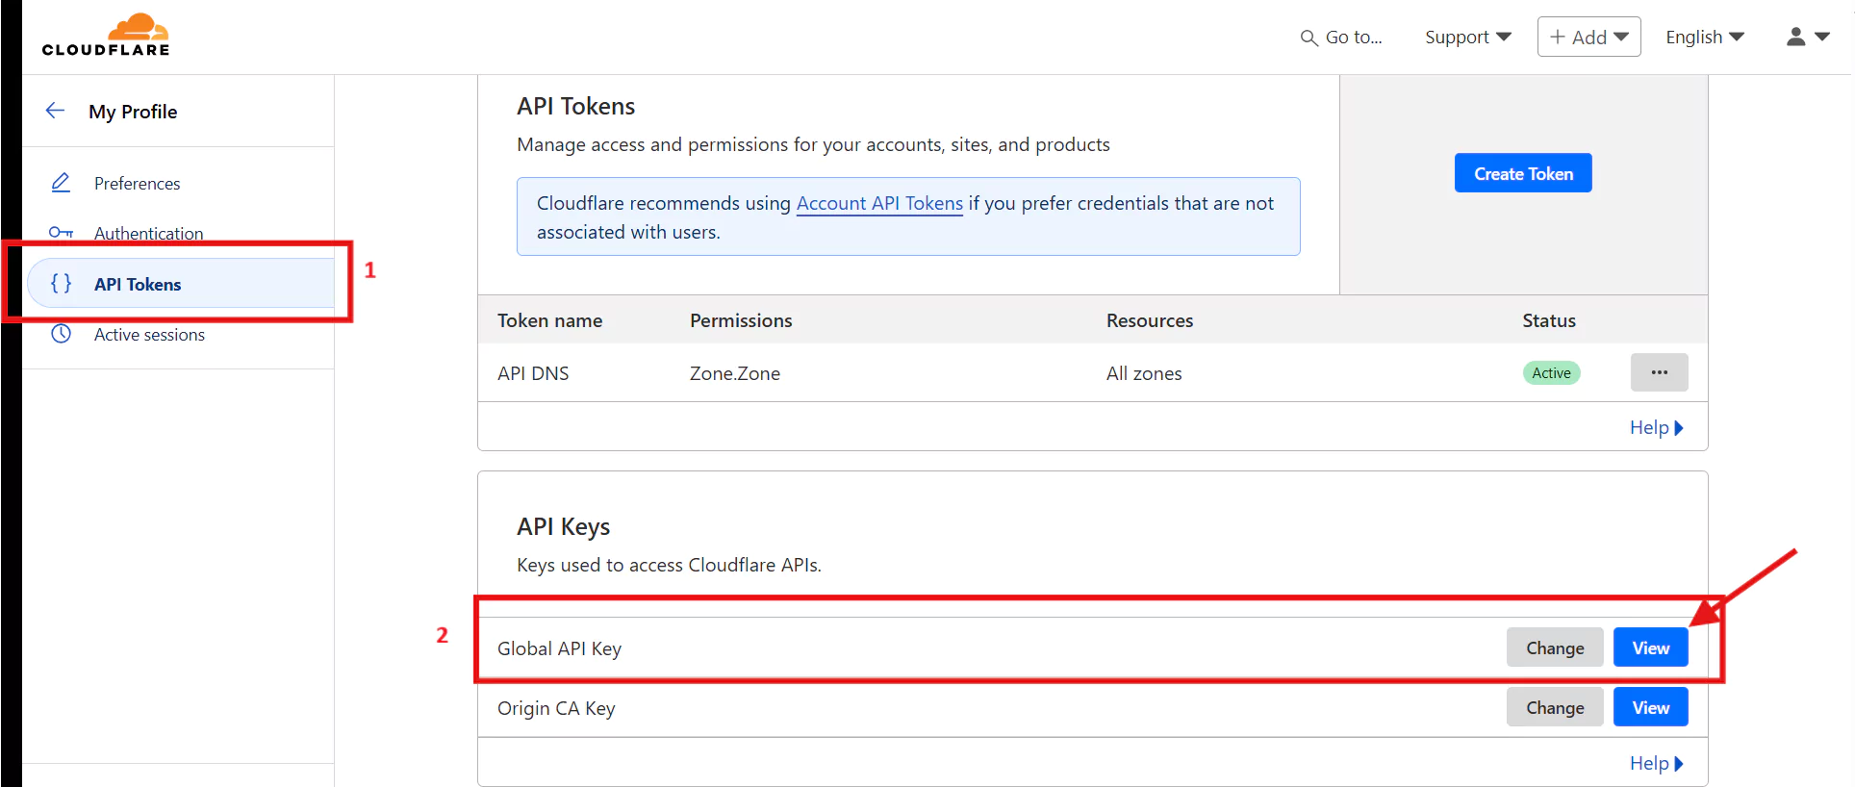Click the back arrow beside My Profile
1855x787 pixels.
[x=56, y=111]
